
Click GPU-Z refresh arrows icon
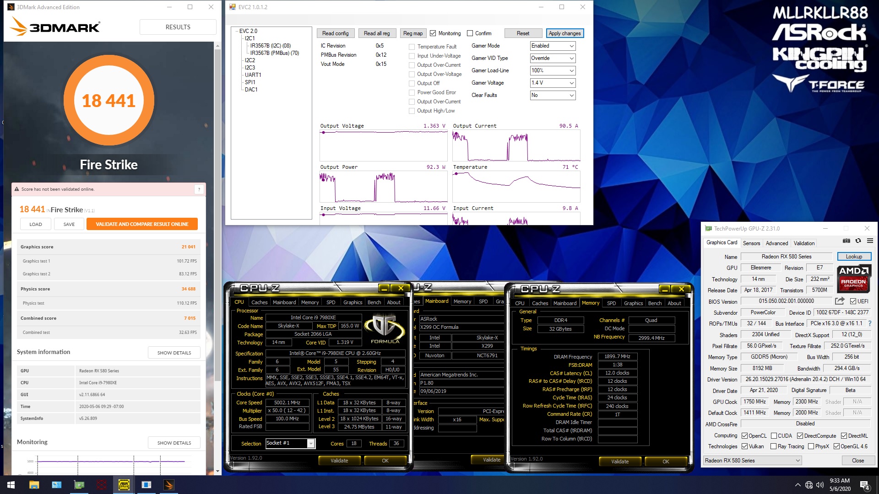point(858,241)
